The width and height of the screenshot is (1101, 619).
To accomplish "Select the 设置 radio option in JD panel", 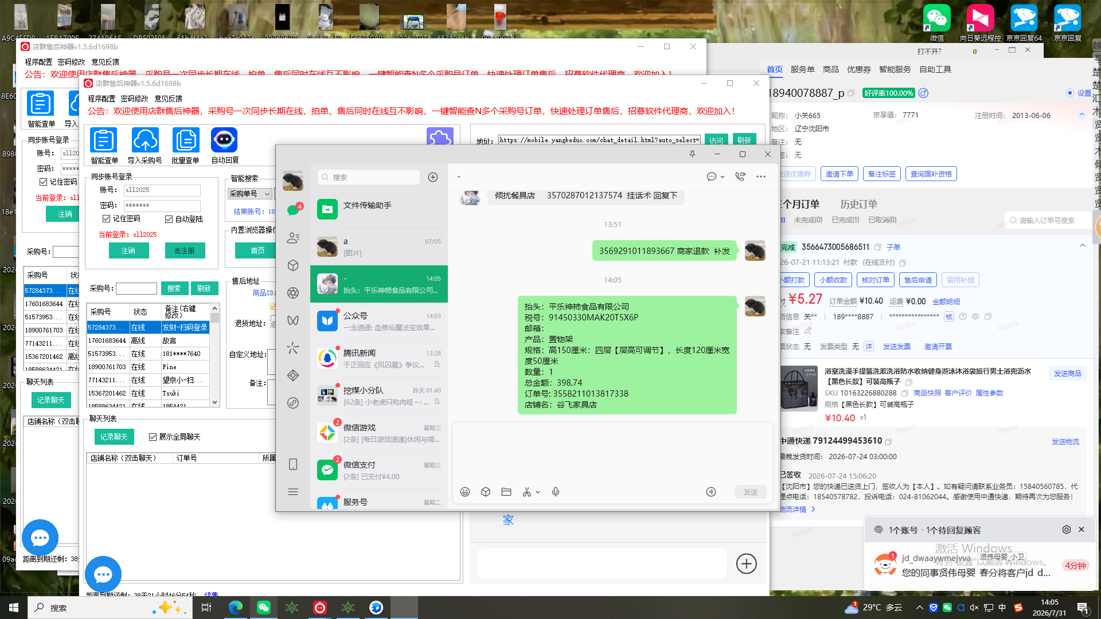I will click(1069, 93).
